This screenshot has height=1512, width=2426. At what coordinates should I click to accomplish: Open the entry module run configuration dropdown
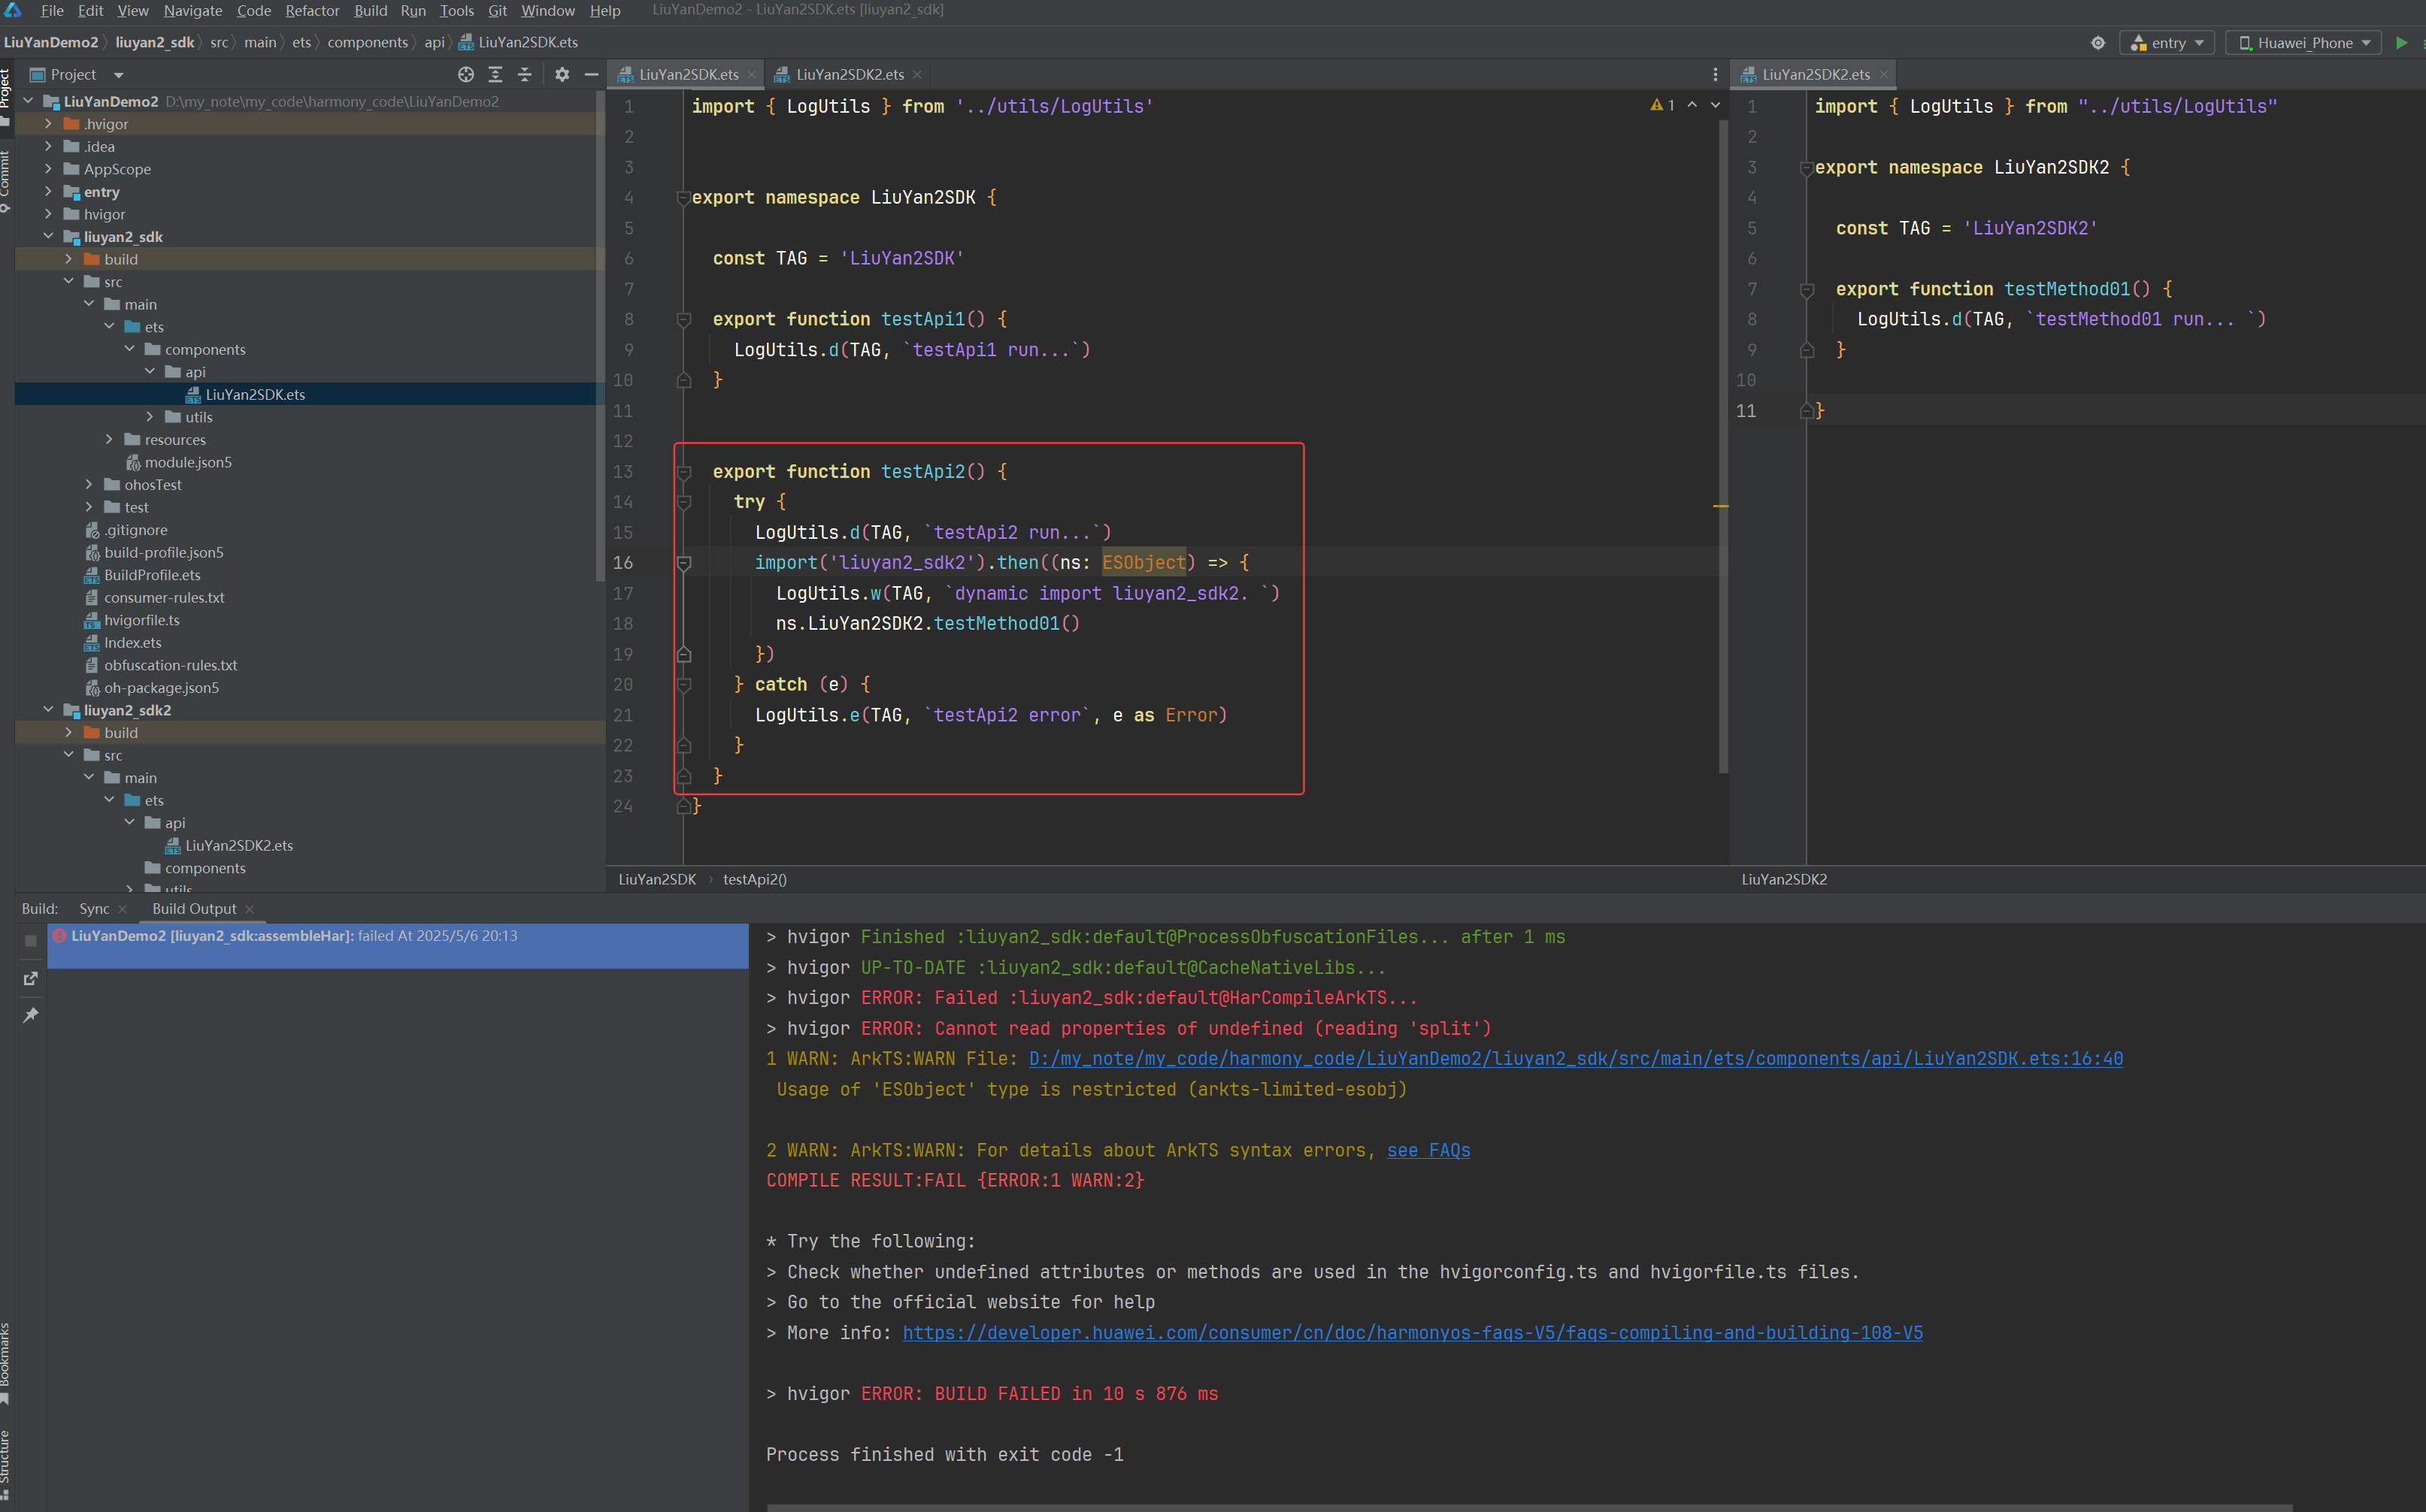(x=2168, y=43)
